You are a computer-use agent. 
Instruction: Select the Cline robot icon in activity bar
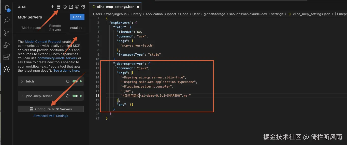click(x=7, y=69)
